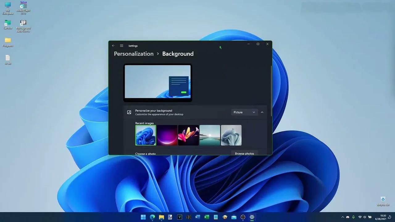This screenshot has width=395, height=222.
Task: Collapse the Personalize your background section
Action: 262,112
